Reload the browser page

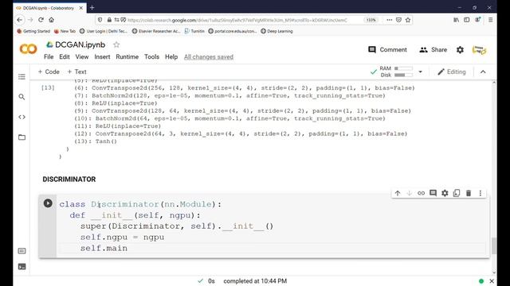(x=41, y=20)
